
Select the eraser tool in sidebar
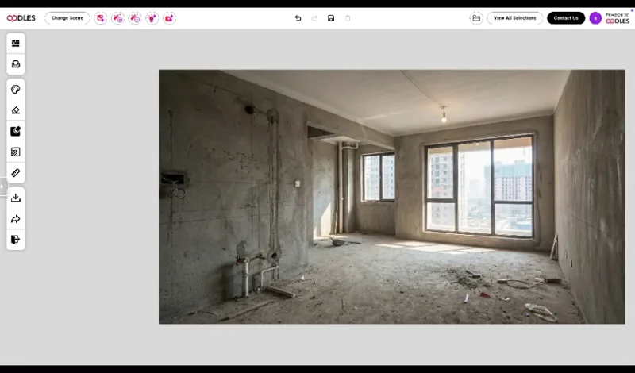(16, 110)
